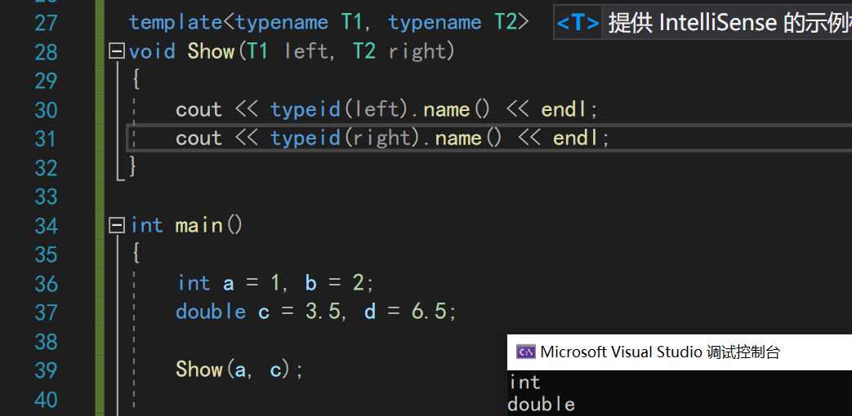Image resolution: width=852 pixels, height=416 pixels.
Task: Click line number 32 in the gutter
Action: [x=47, y=167]
